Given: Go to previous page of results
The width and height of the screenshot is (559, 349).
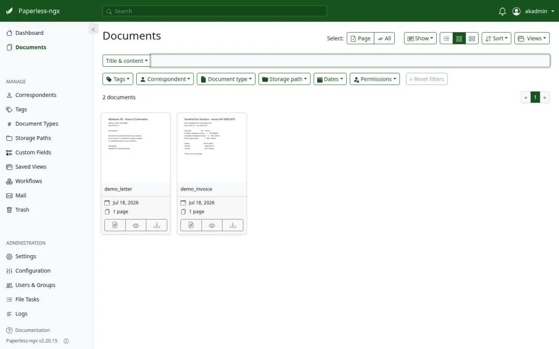Looking at the screenshot, I should [x=526, y=97].
